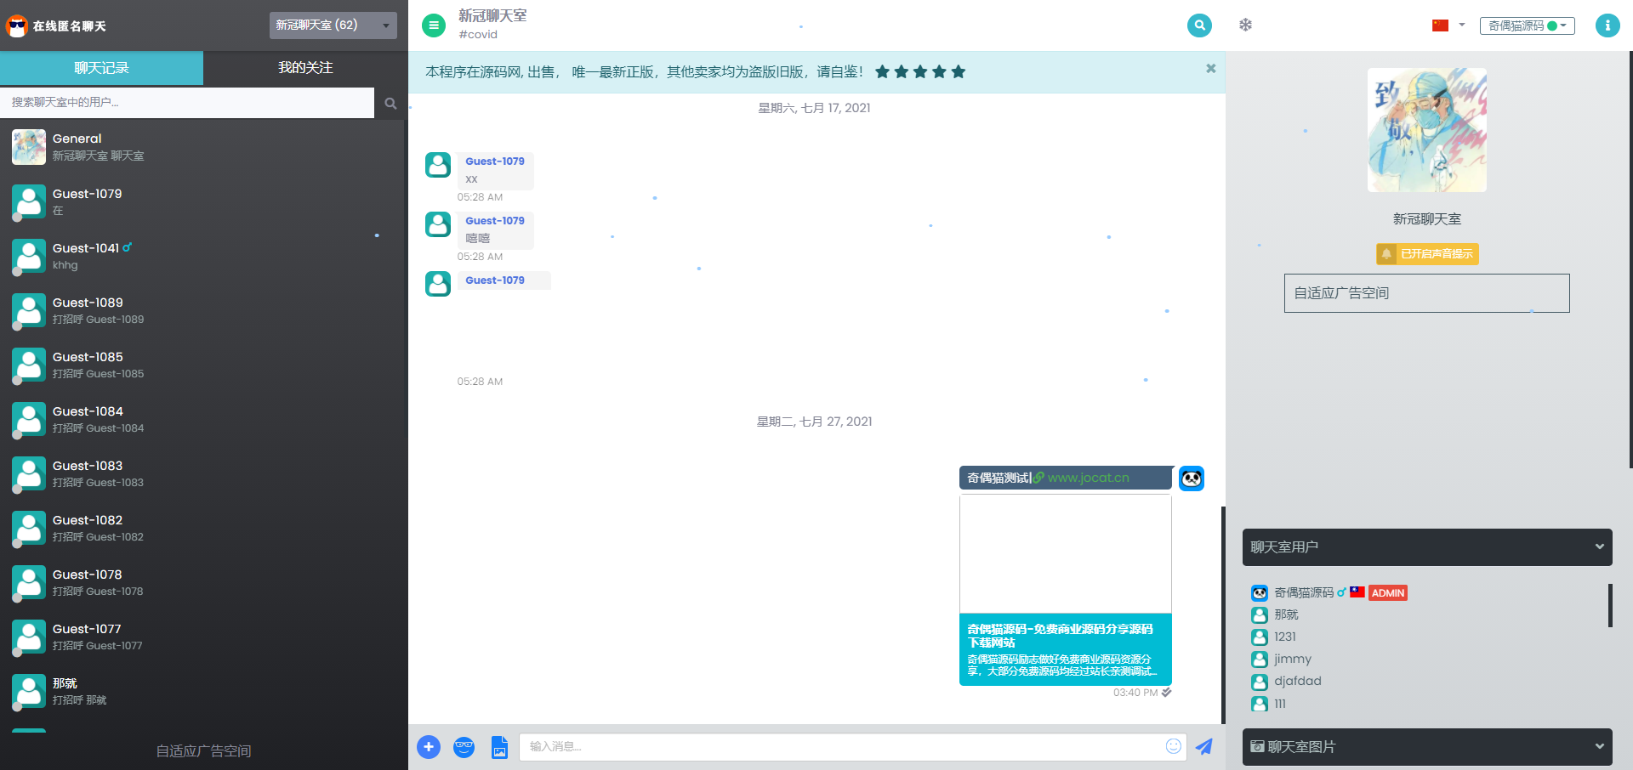Open the conversation with Guest-1082
Image resolution: width=1633 pixels, height=770 pixels.
(203, 529)
